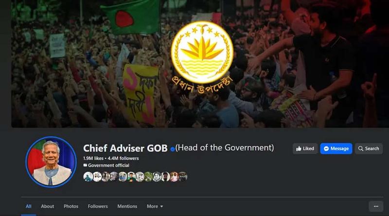Open the last follower avatar with dots

[x=183, y=177]
